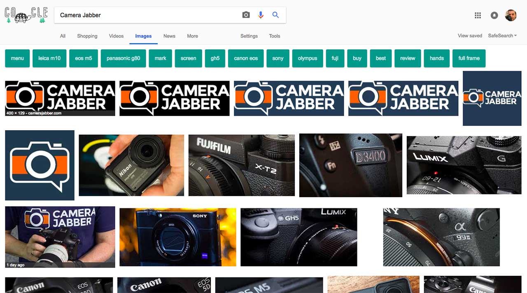Select the Images tab

[143, 36]
